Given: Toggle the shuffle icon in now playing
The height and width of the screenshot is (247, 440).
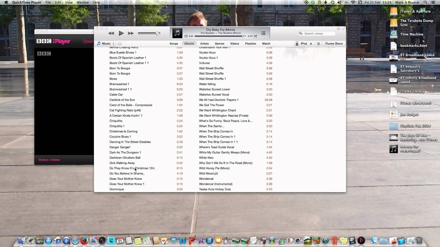Looking at the screenshot, I should coord(255,36).
